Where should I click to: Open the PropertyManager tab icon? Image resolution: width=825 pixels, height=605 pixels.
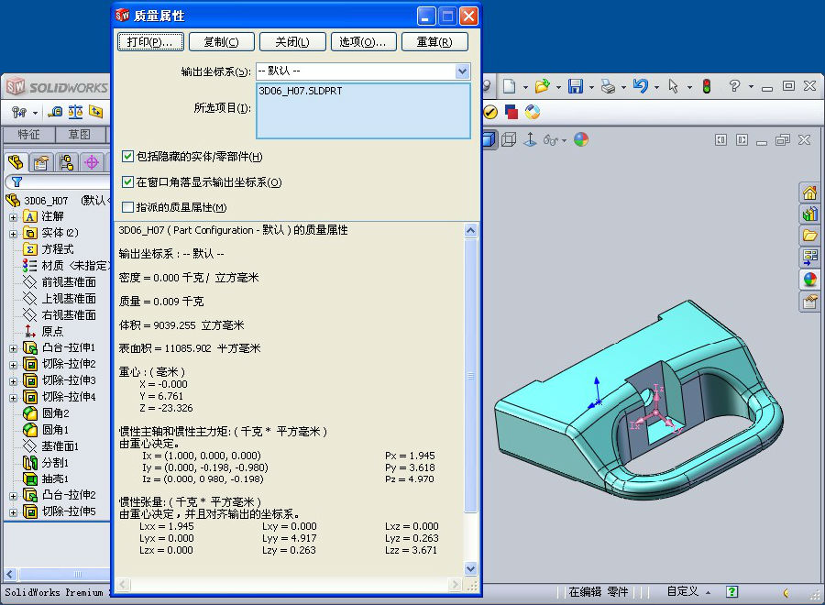point(41,162)
